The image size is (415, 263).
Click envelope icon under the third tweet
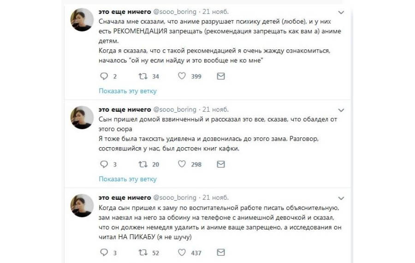tap(221, 252)
